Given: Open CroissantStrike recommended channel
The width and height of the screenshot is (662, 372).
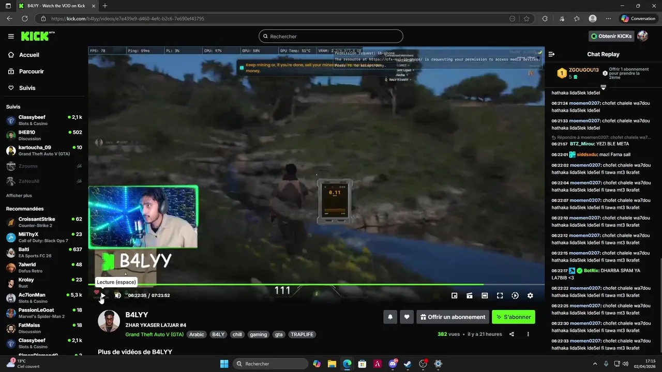Looking at the screenshot, I should pyautogui.click(x=44, y=222).
